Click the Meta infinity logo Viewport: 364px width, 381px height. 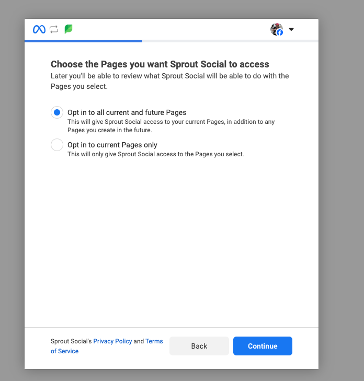point(39,29)
